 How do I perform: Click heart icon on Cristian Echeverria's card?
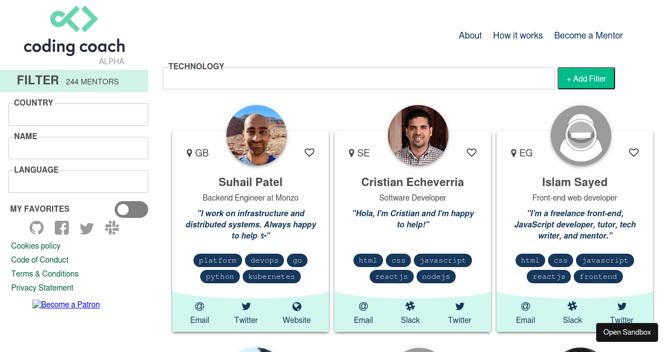tap(471, 153)
